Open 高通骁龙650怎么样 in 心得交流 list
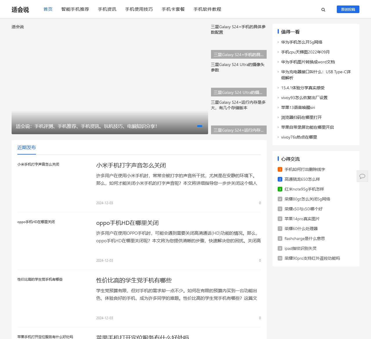This screenshot has height=339, width=371. (x=302, y=179)
